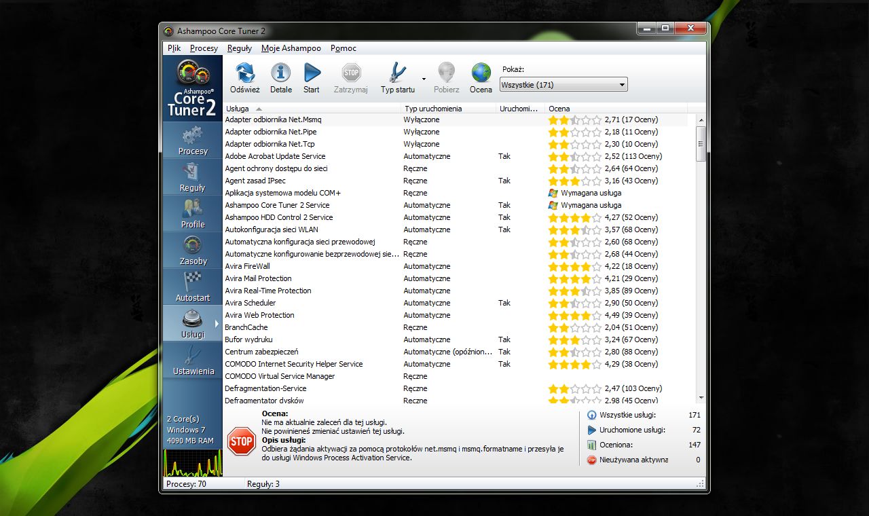Open the Moje Ashampoo menu
The image size is (869, 516).
291,48
